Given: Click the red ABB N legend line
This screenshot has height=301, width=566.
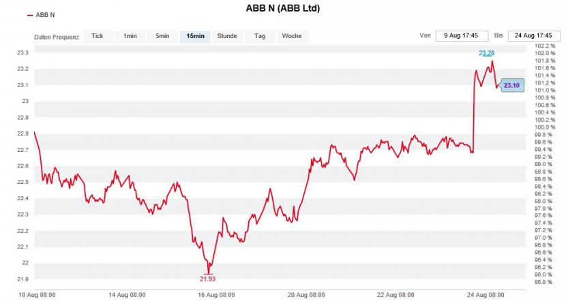Looking at the screenshot, I should [x=30, y=15].
